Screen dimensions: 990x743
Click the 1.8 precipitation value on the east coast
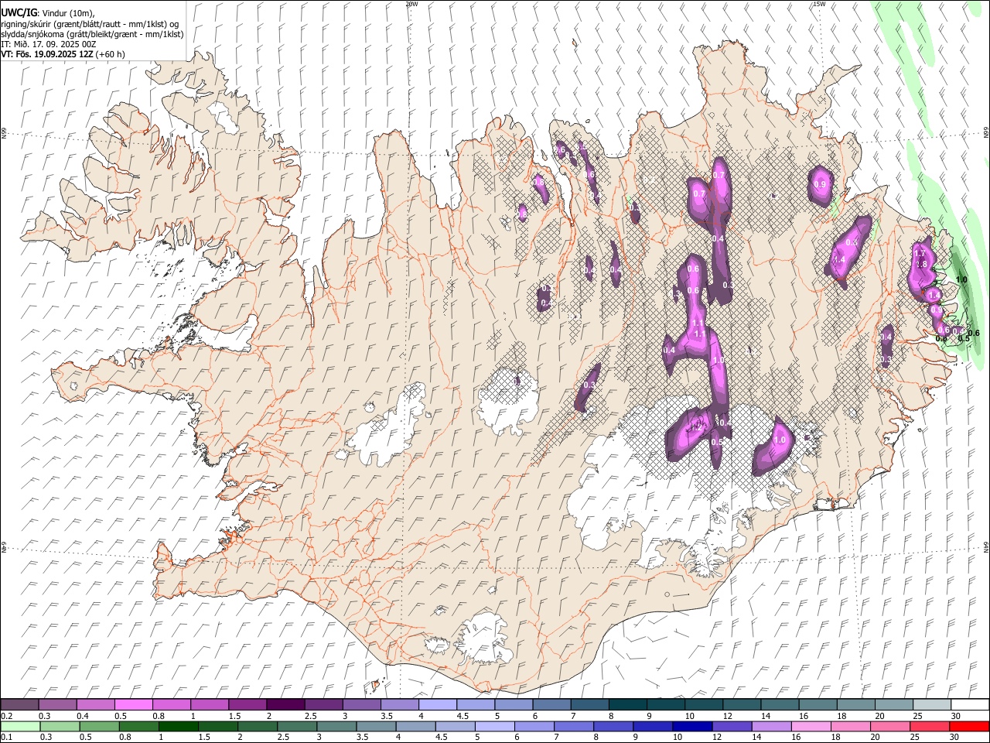(921, 265)
